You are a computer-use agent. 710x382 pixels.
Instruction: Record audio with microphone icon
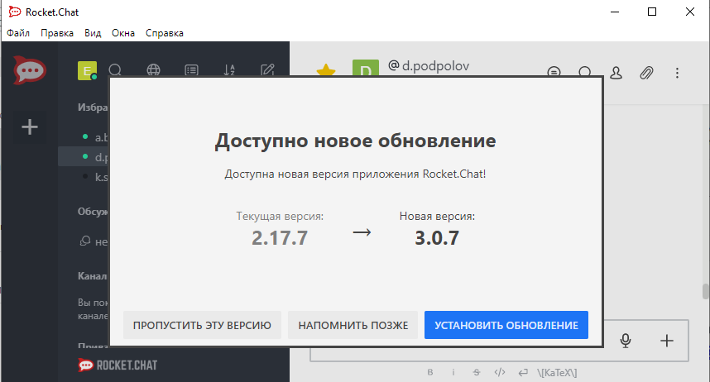626,341
